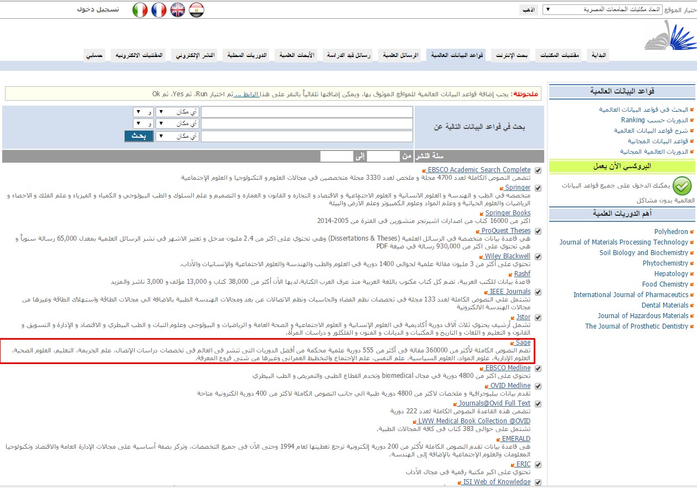Open the second search row's أي مكان dropdown

pyautogui.click(x=177, y=123)
